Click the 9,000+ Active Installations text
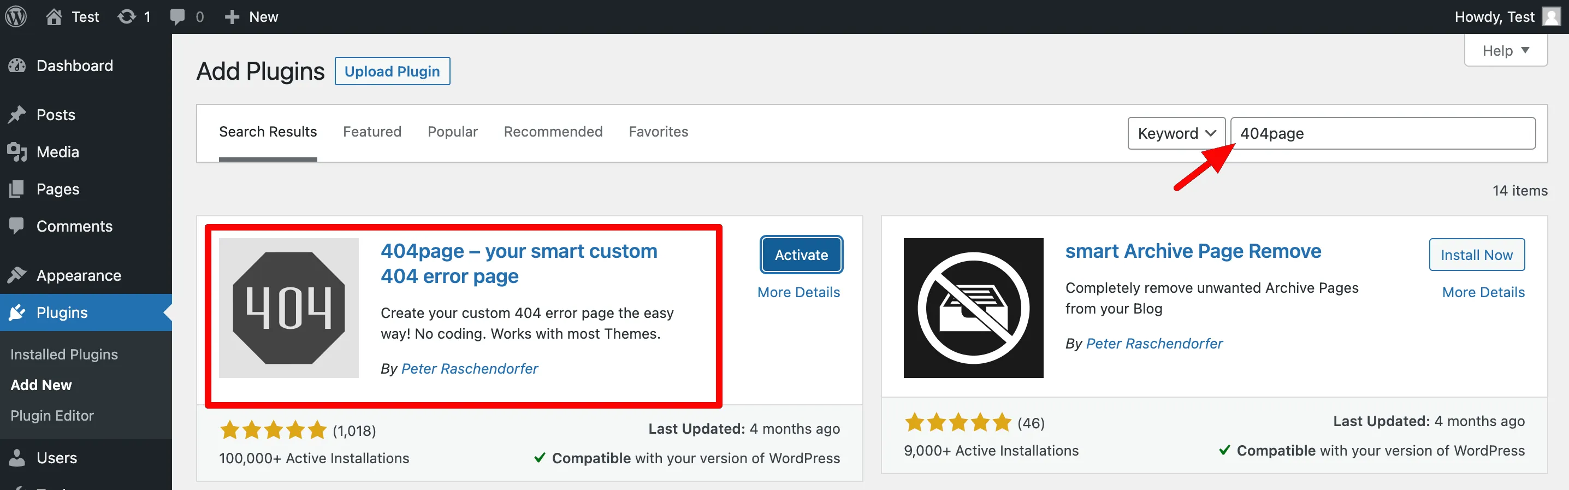Image resolution: width=1569 pixels, height=490 pixels. click(x=991, y=450)
